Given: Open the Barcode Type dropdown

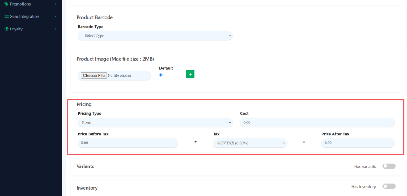Looking at the screenshot, I should (155, 36).
